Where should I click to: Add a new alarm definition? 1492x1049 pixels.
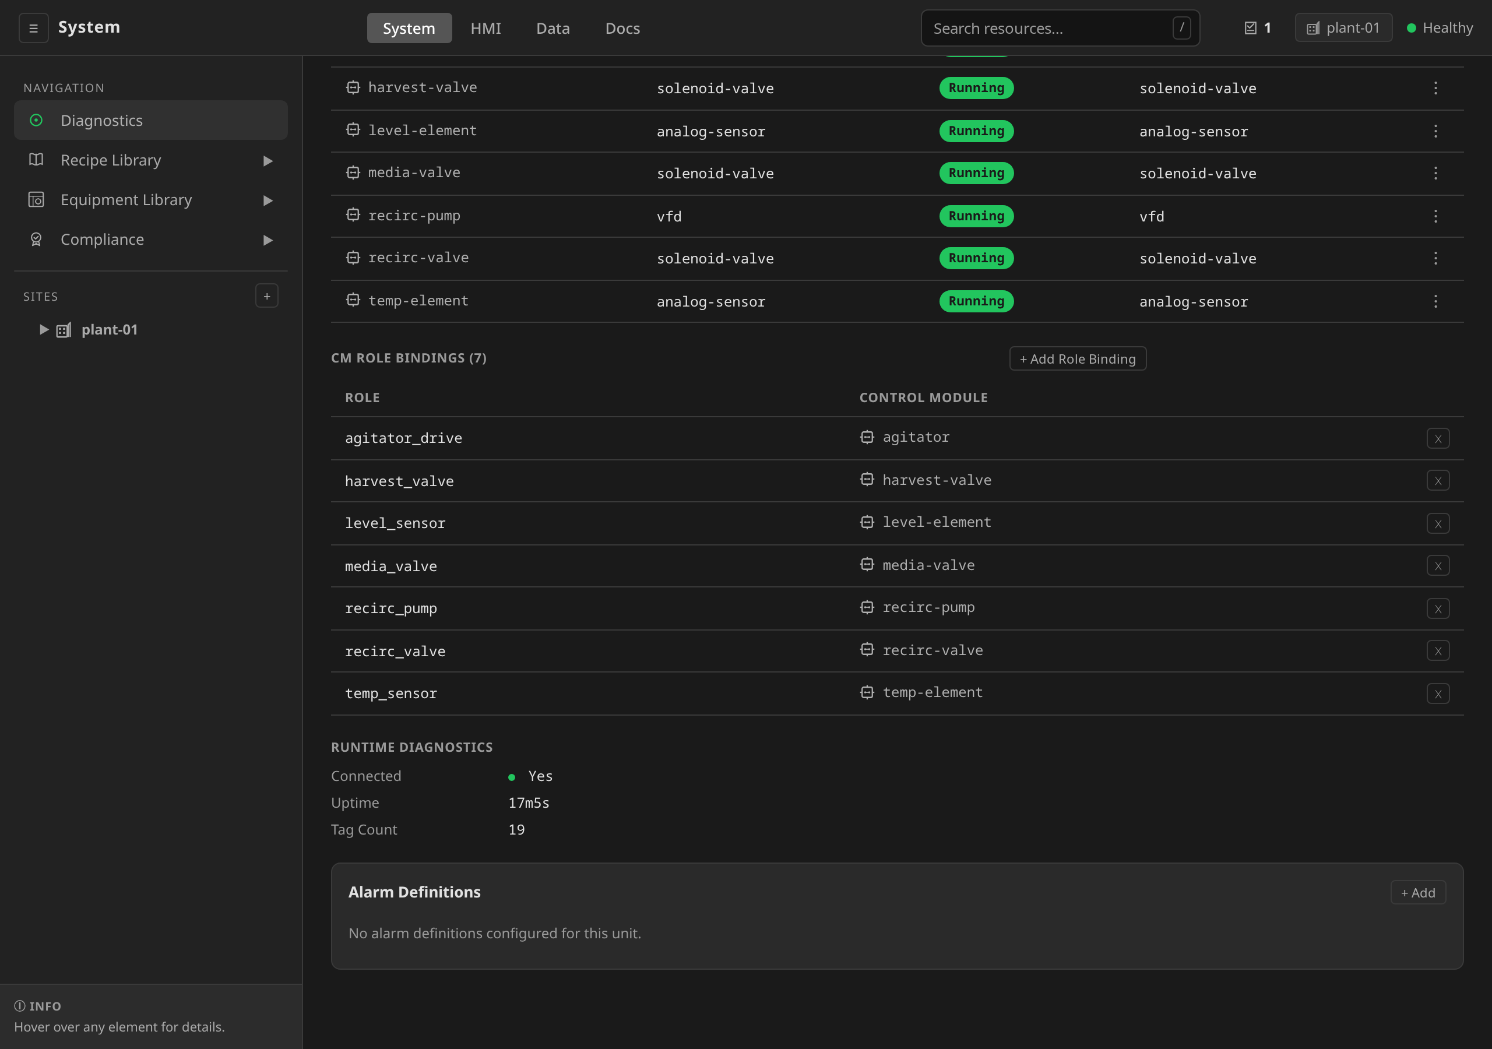1418,893
